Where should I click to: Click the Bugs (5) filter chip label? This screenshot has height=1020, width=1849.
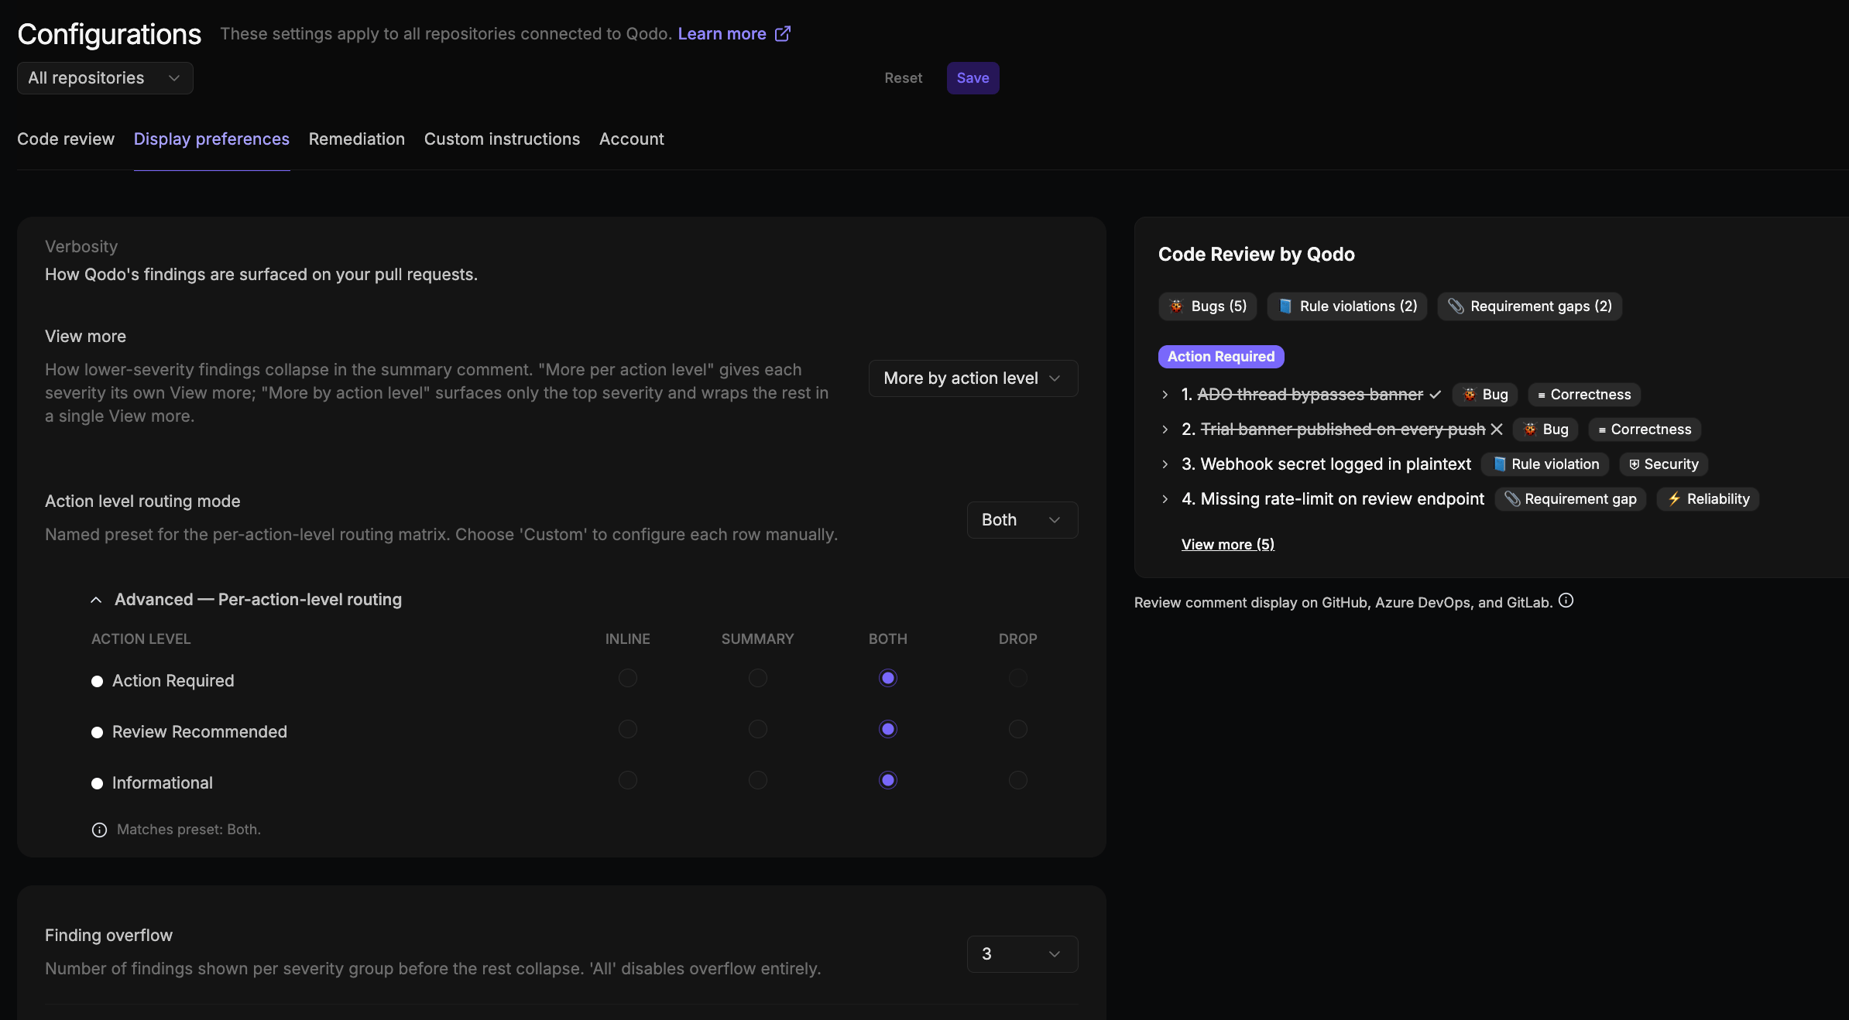tap(1219, 306)
